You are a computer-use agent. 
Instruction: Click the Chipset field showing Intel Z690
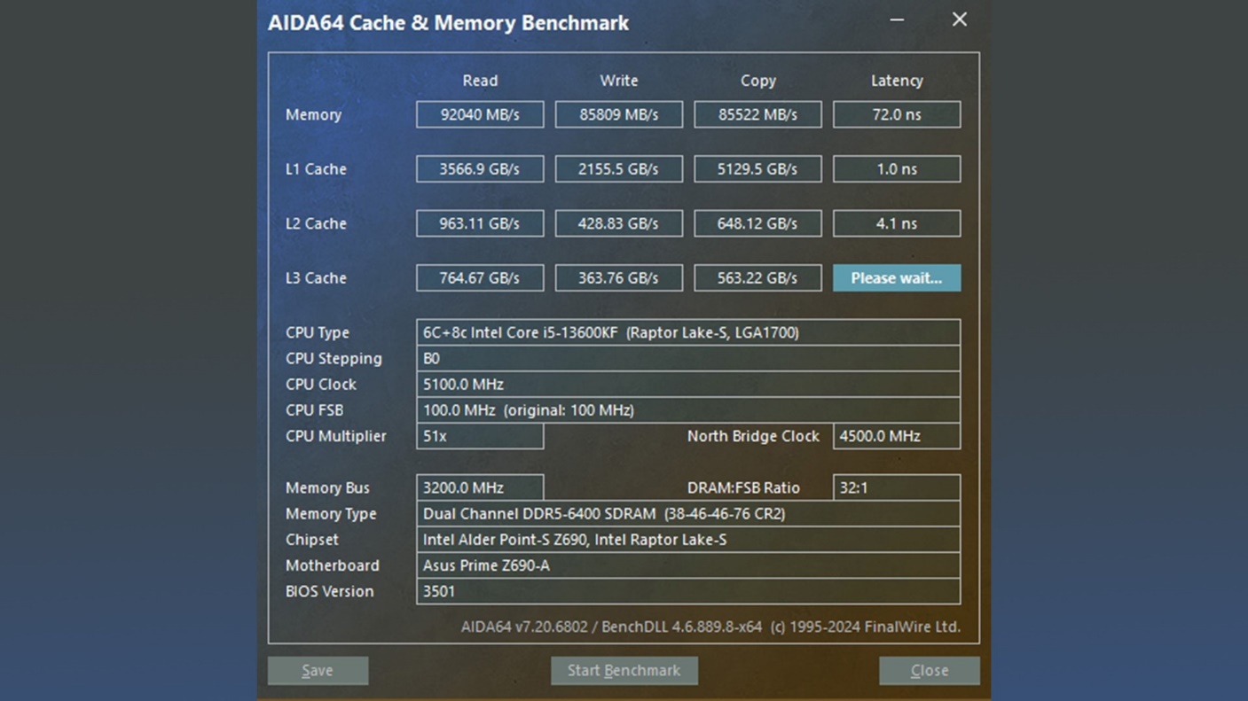[688, 540]
